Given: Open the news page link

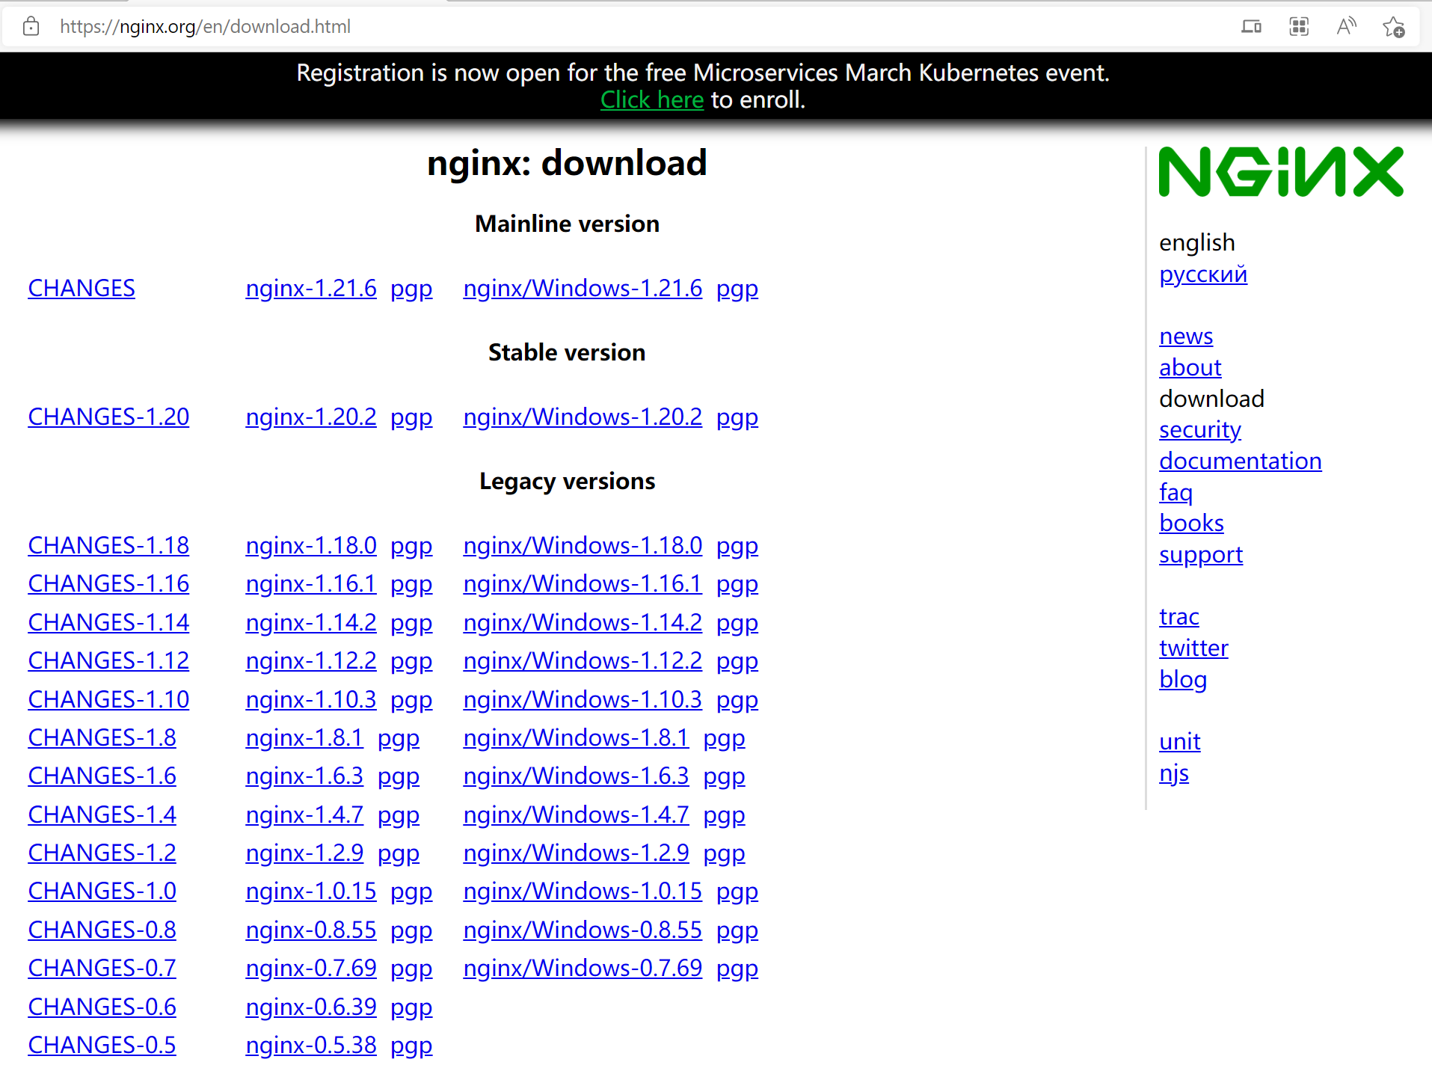Looking at the screenshot, I should coord(1186,337).
